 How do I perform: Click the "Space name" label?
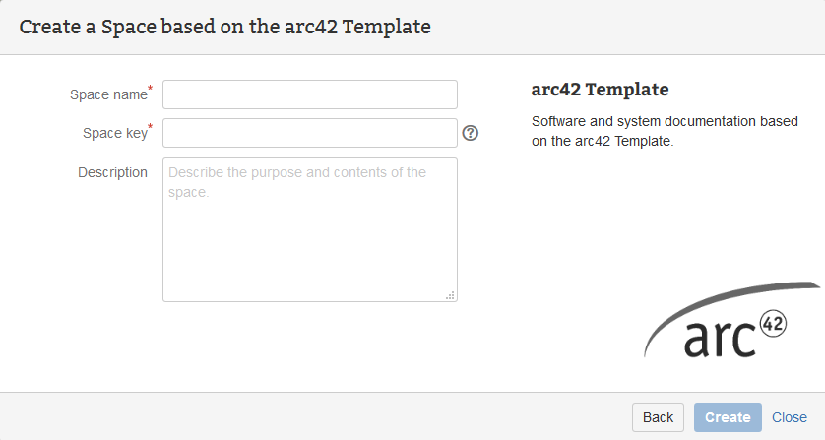pos(108,95)
